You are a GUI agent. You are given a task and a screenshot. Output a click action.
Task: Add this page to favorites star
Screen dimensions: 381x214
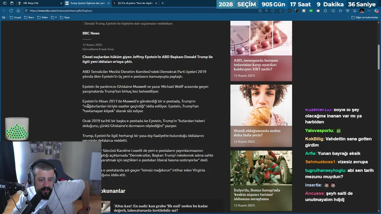tap(281, 11)
